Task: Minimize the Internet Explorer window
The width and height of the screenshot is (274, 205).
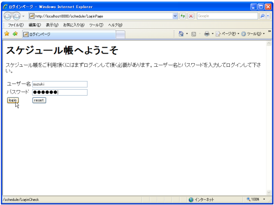Action: click(254, 7)
